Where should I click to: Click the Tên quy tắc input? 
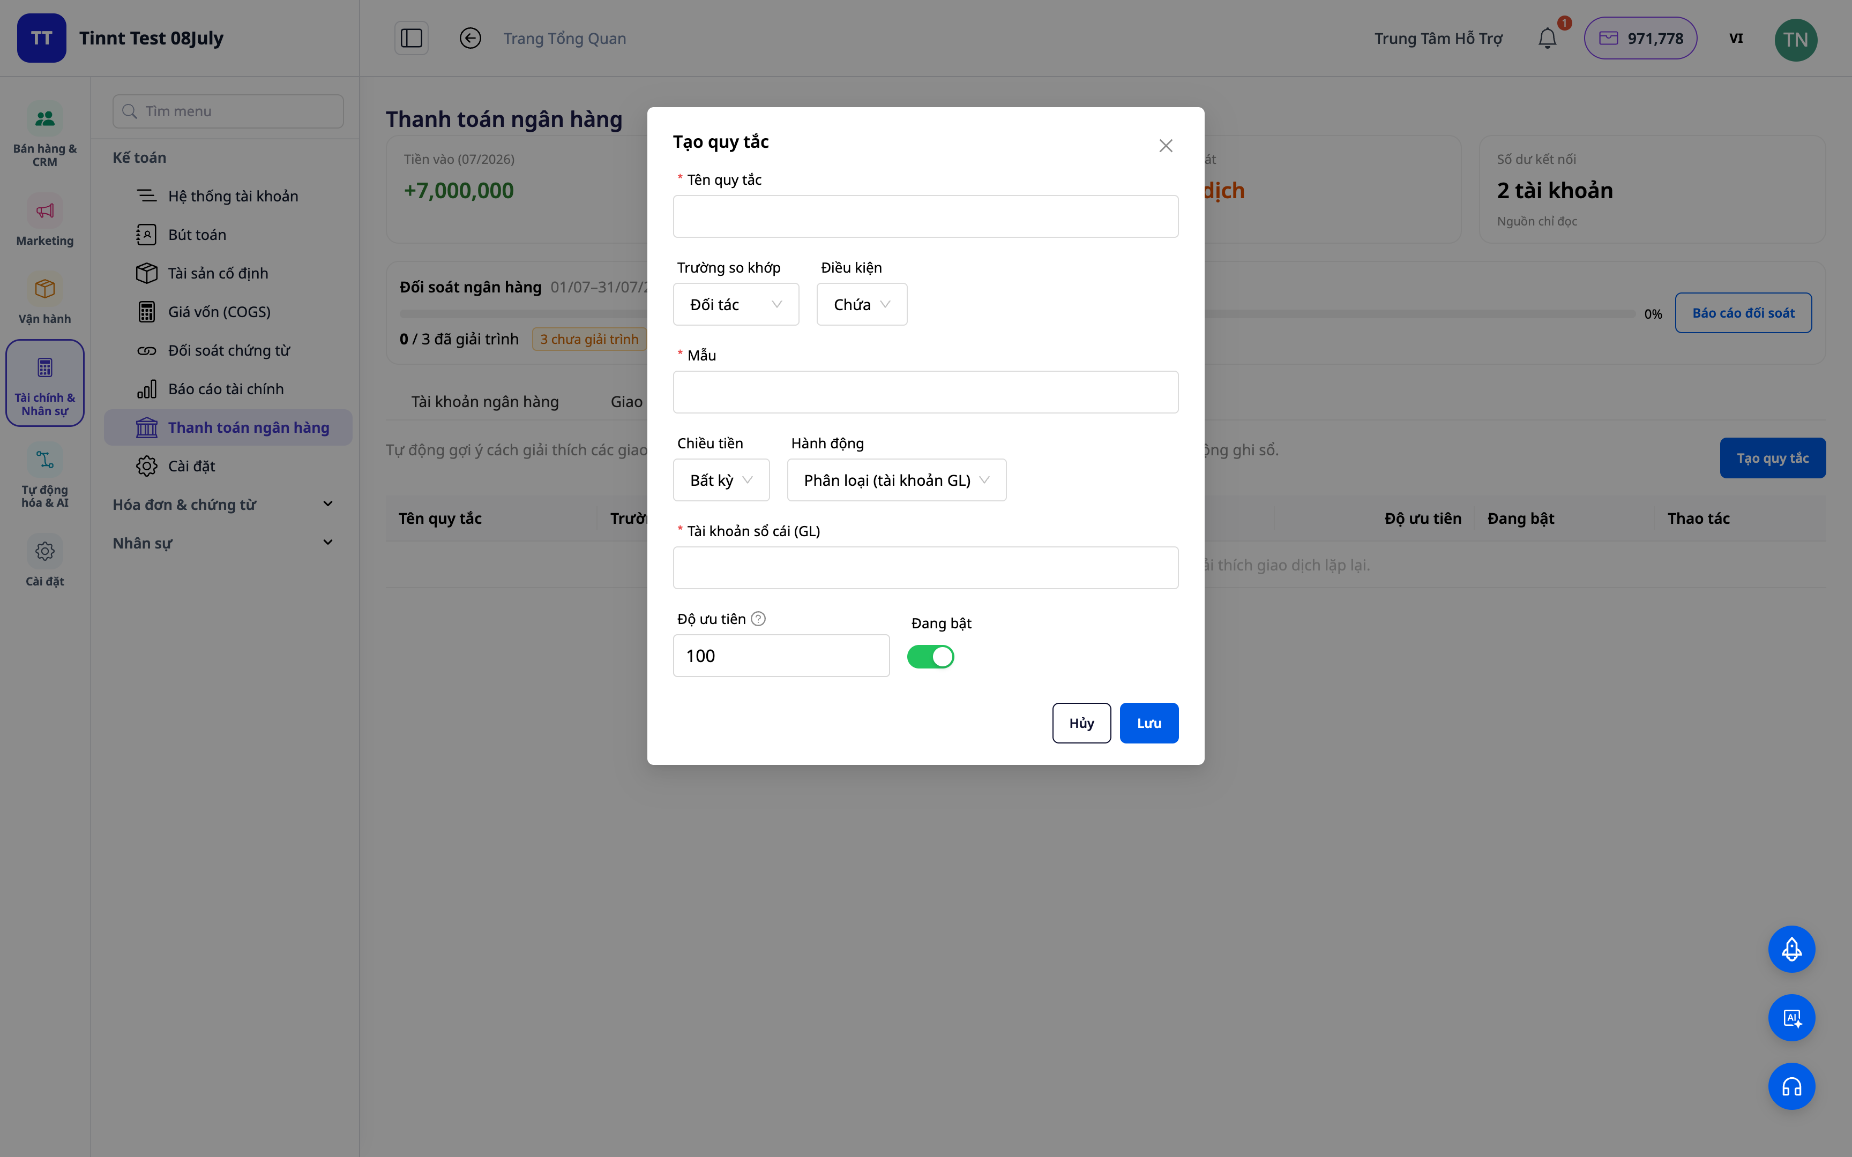pos(925,216)
